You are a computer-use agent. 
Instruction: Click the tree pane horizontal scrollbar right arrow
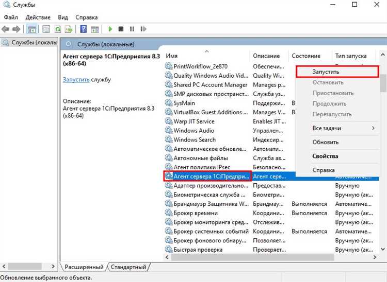(x=53, y=266)
